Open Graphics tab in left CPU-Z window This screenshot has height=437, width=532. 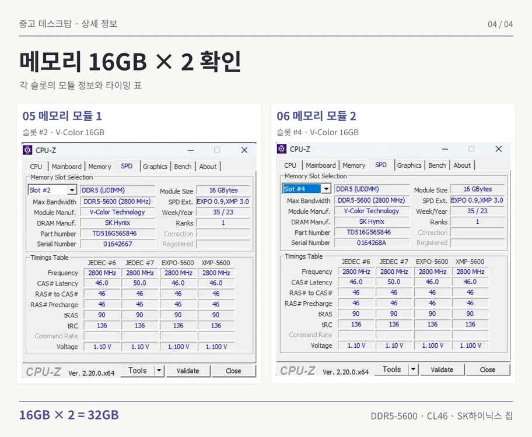pyautogui.click(x=155, y=167)
